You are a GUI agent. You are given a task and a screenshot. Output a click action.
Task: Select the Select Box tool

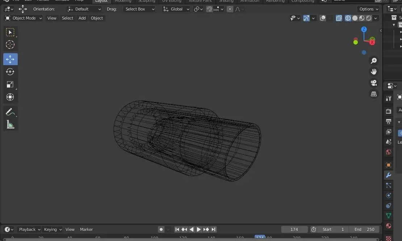[10, 32]
